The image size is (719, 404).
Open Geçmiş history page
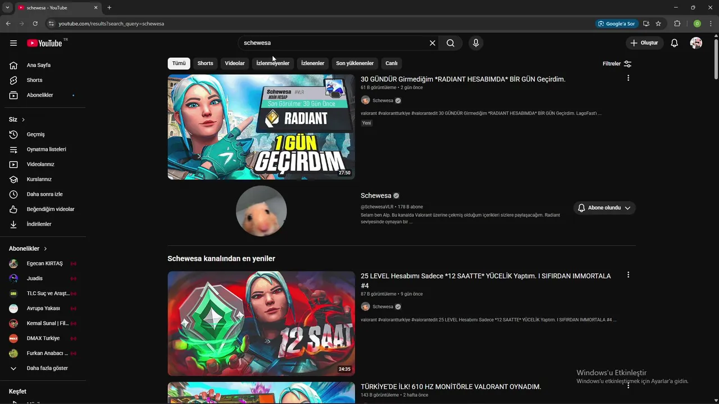pyautogui.click(x=43, y=135)
